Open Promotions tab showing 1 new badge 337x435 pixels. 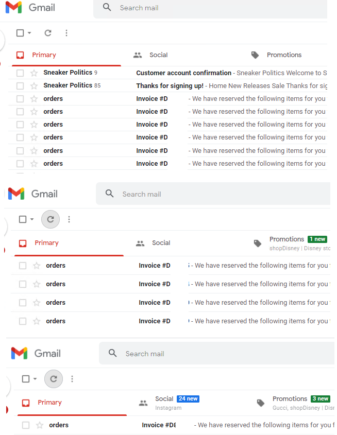coord(292,243)
